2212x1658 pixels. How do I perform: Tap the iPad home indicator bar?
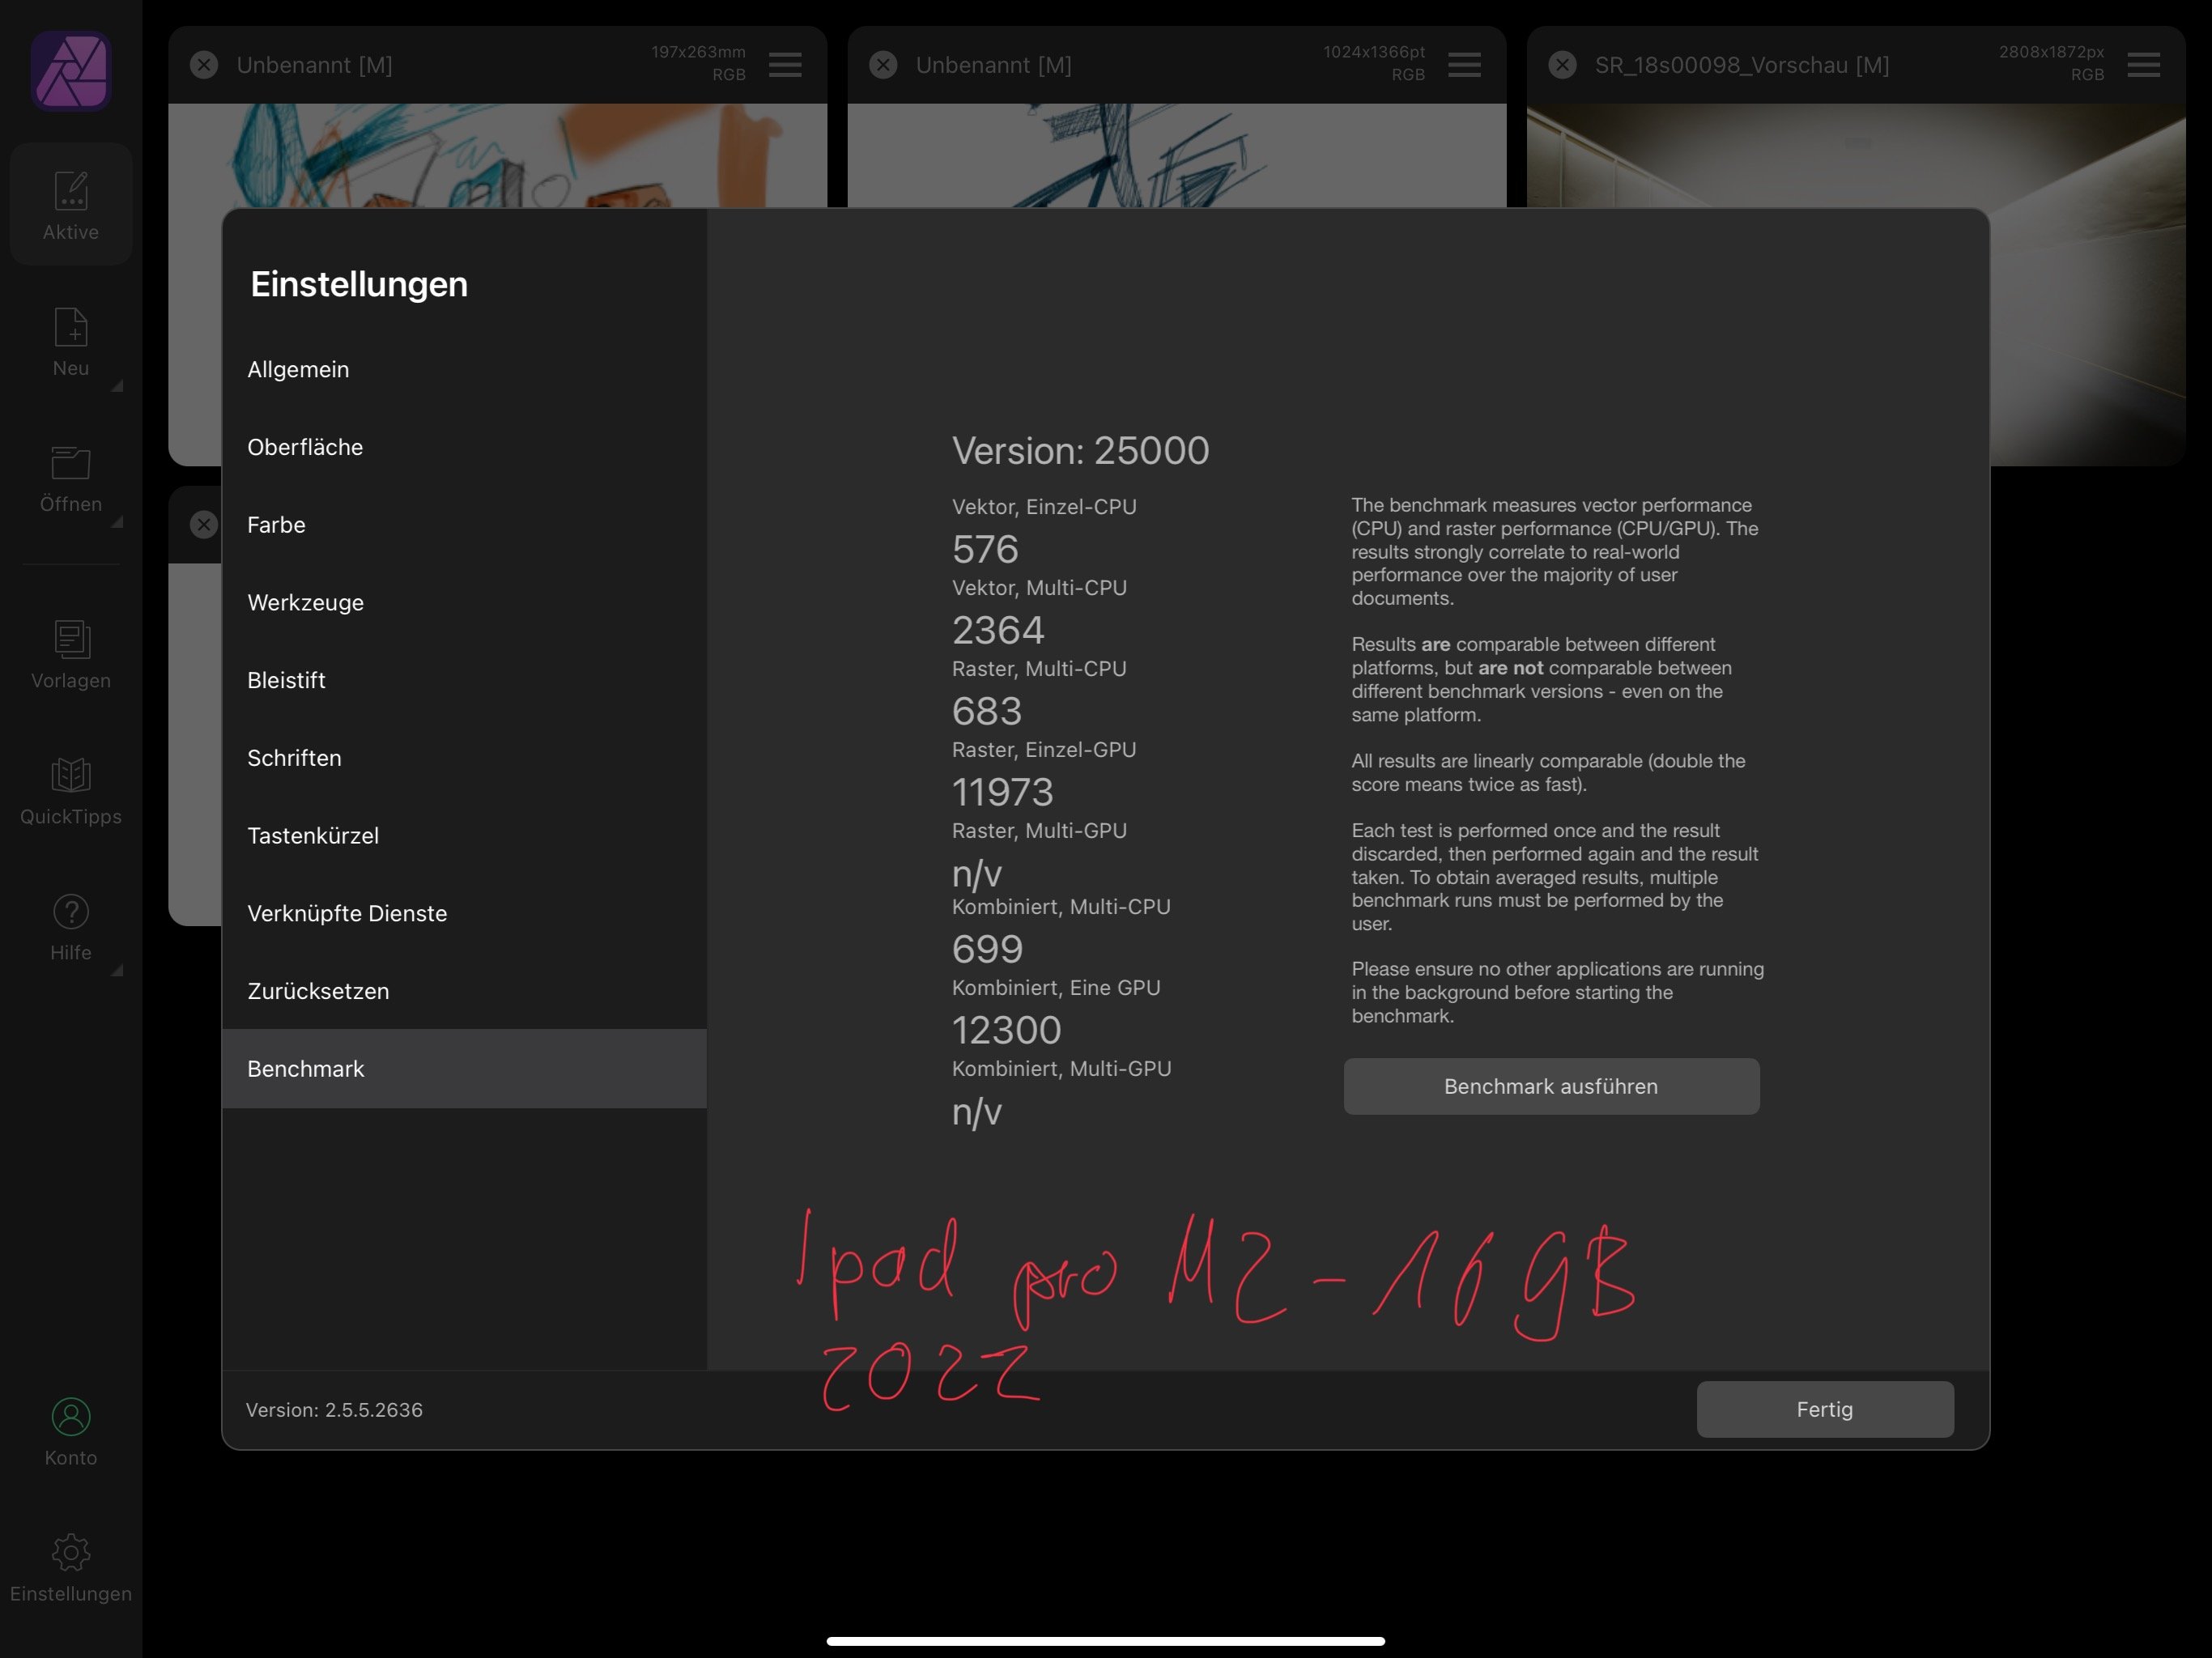[x=1106, y=1640]
